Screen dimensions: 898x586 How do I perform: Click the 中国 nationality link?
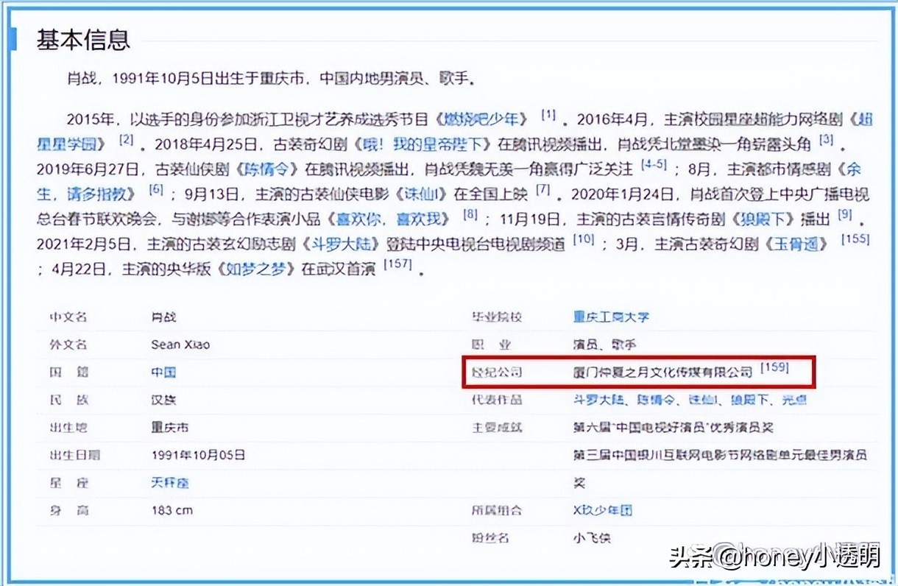click(163, 373)
